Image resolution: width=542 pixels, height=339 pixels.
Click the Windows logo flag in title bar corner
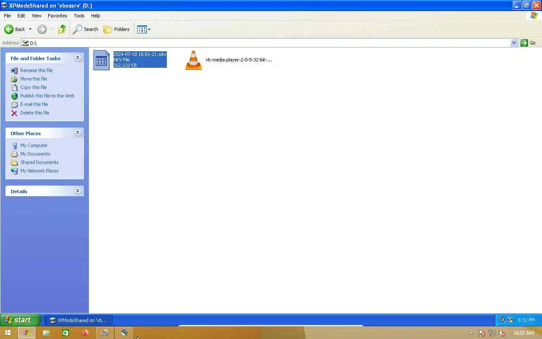pos(534,16)
